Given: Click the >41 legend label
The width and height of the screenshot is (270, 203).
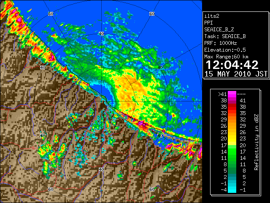Looking at the screenshot, I should [x=222, y=94].
